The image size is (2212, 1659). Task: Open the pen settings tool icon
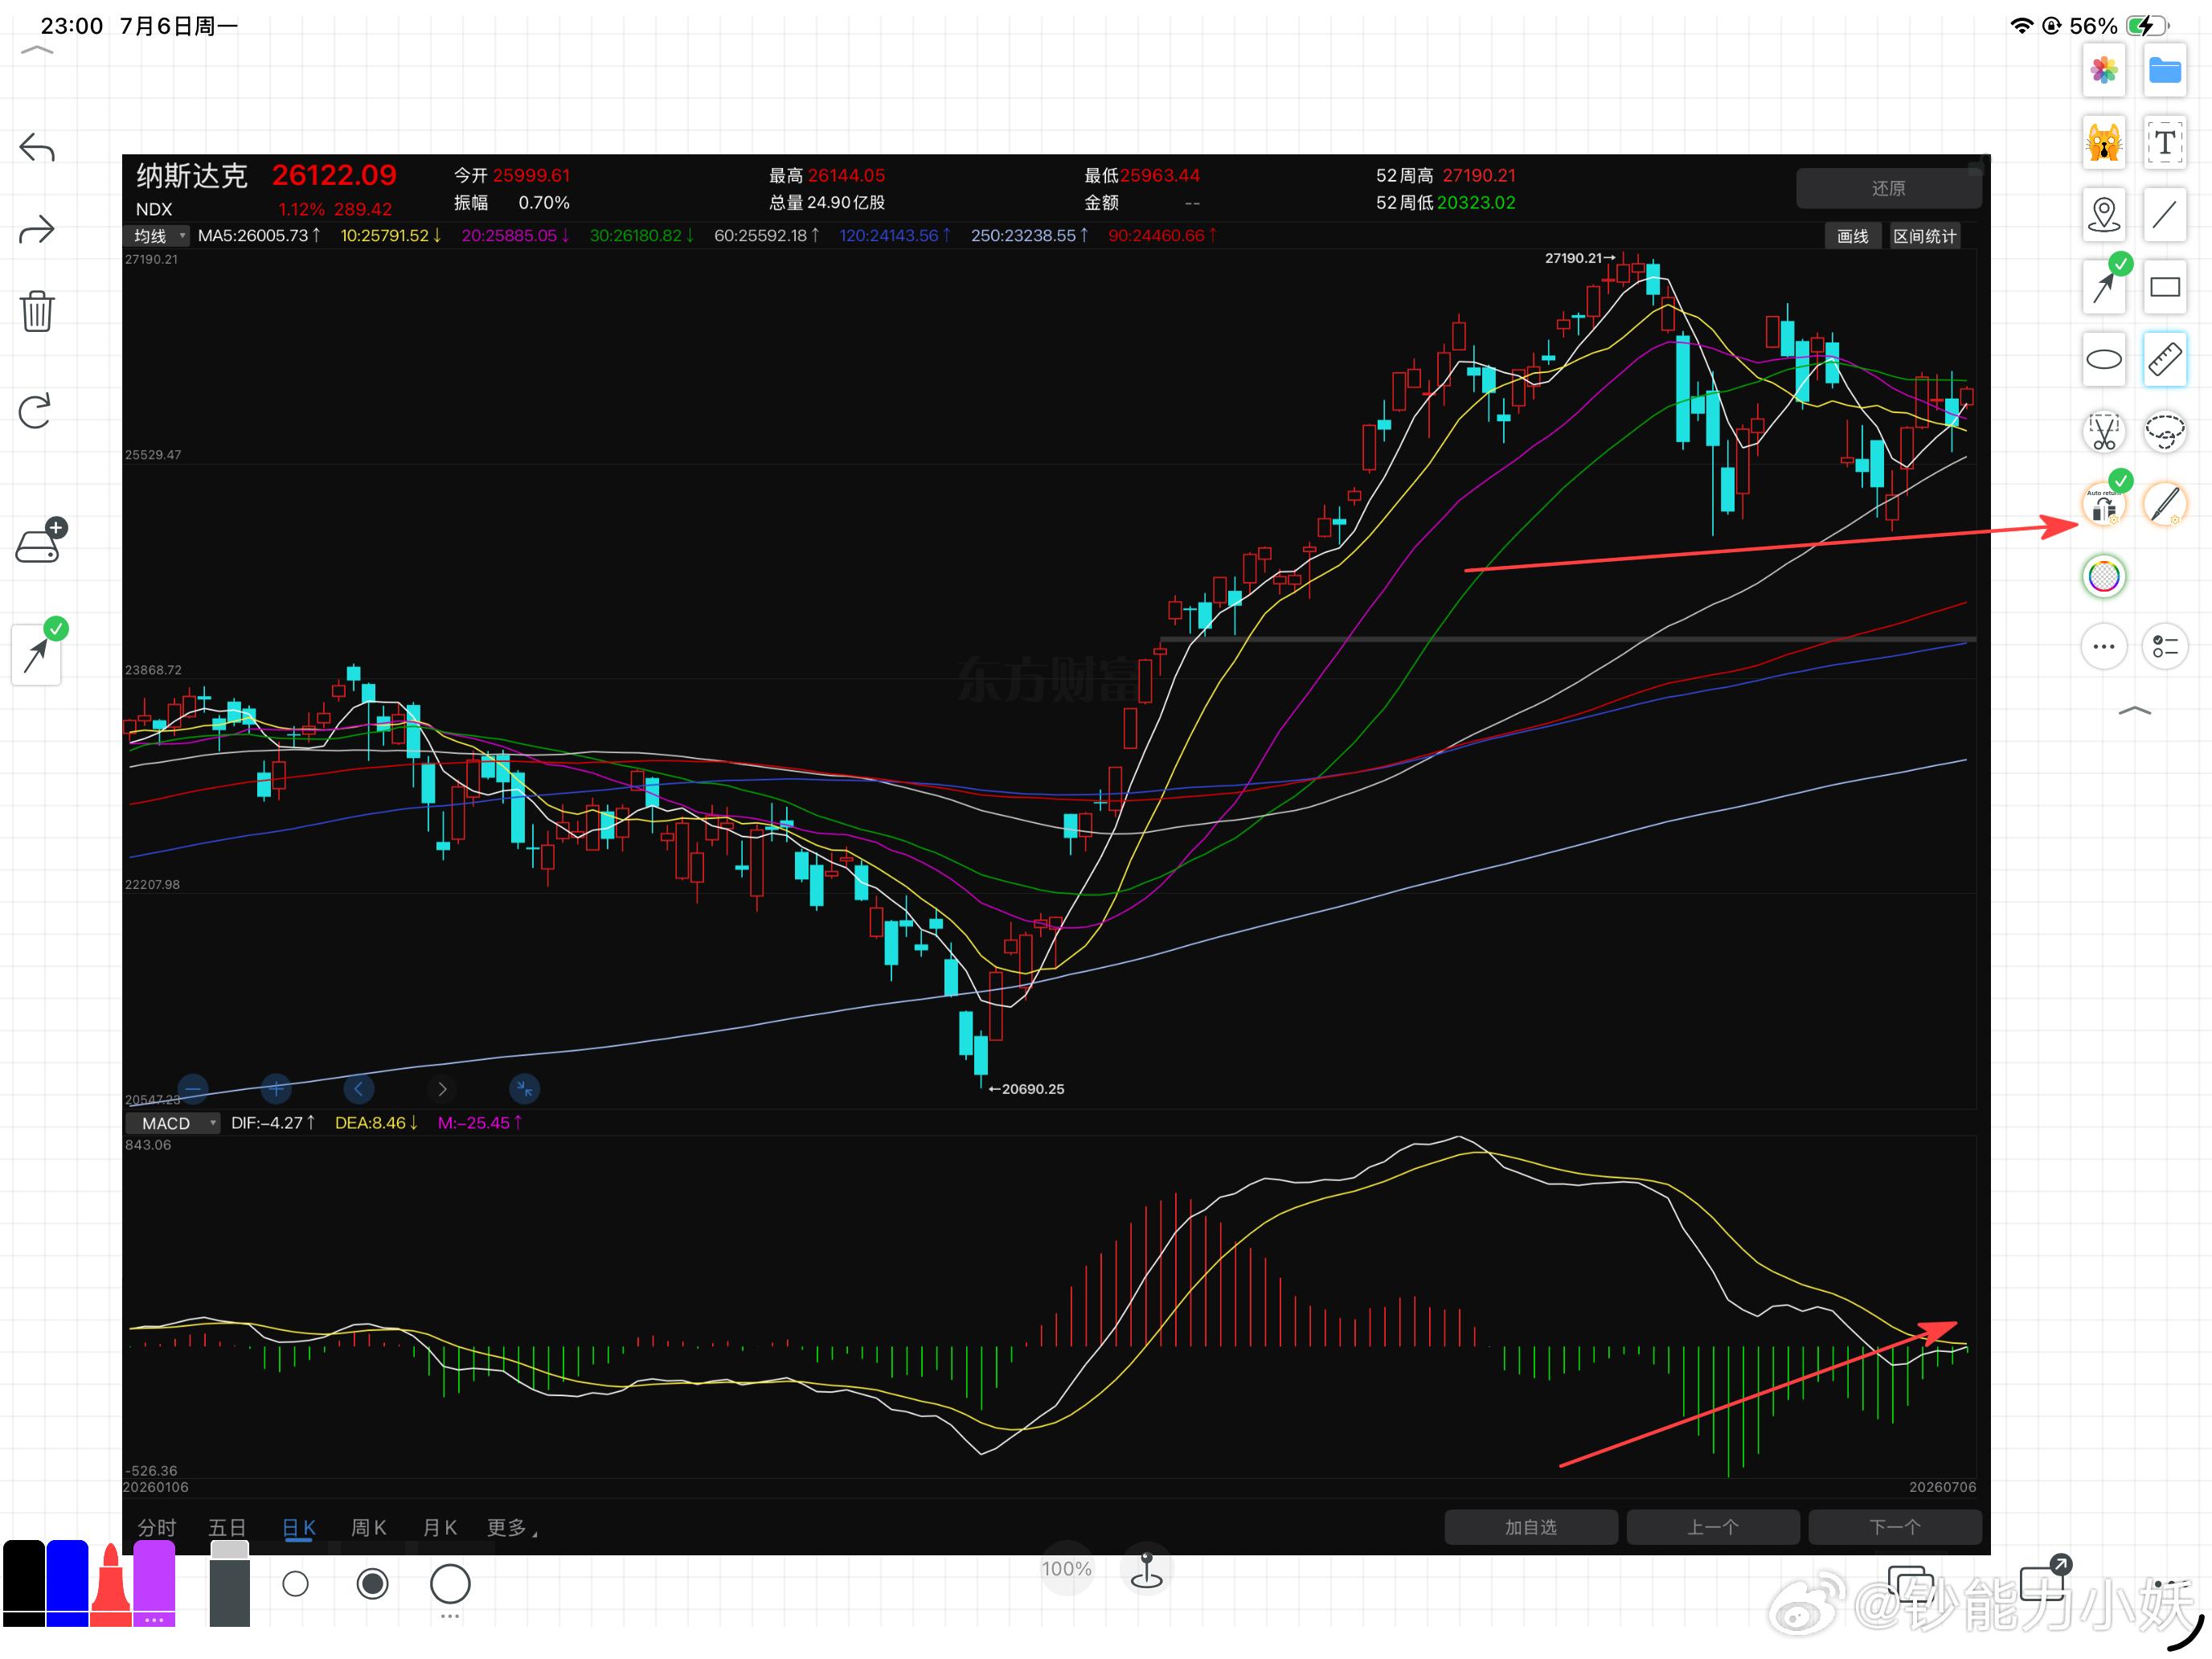(2165, 504)
